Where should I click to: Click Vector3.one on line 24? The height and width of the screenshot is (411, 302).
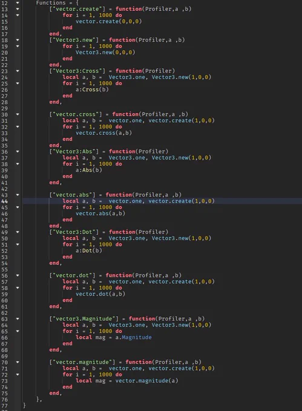pos(126,77)
